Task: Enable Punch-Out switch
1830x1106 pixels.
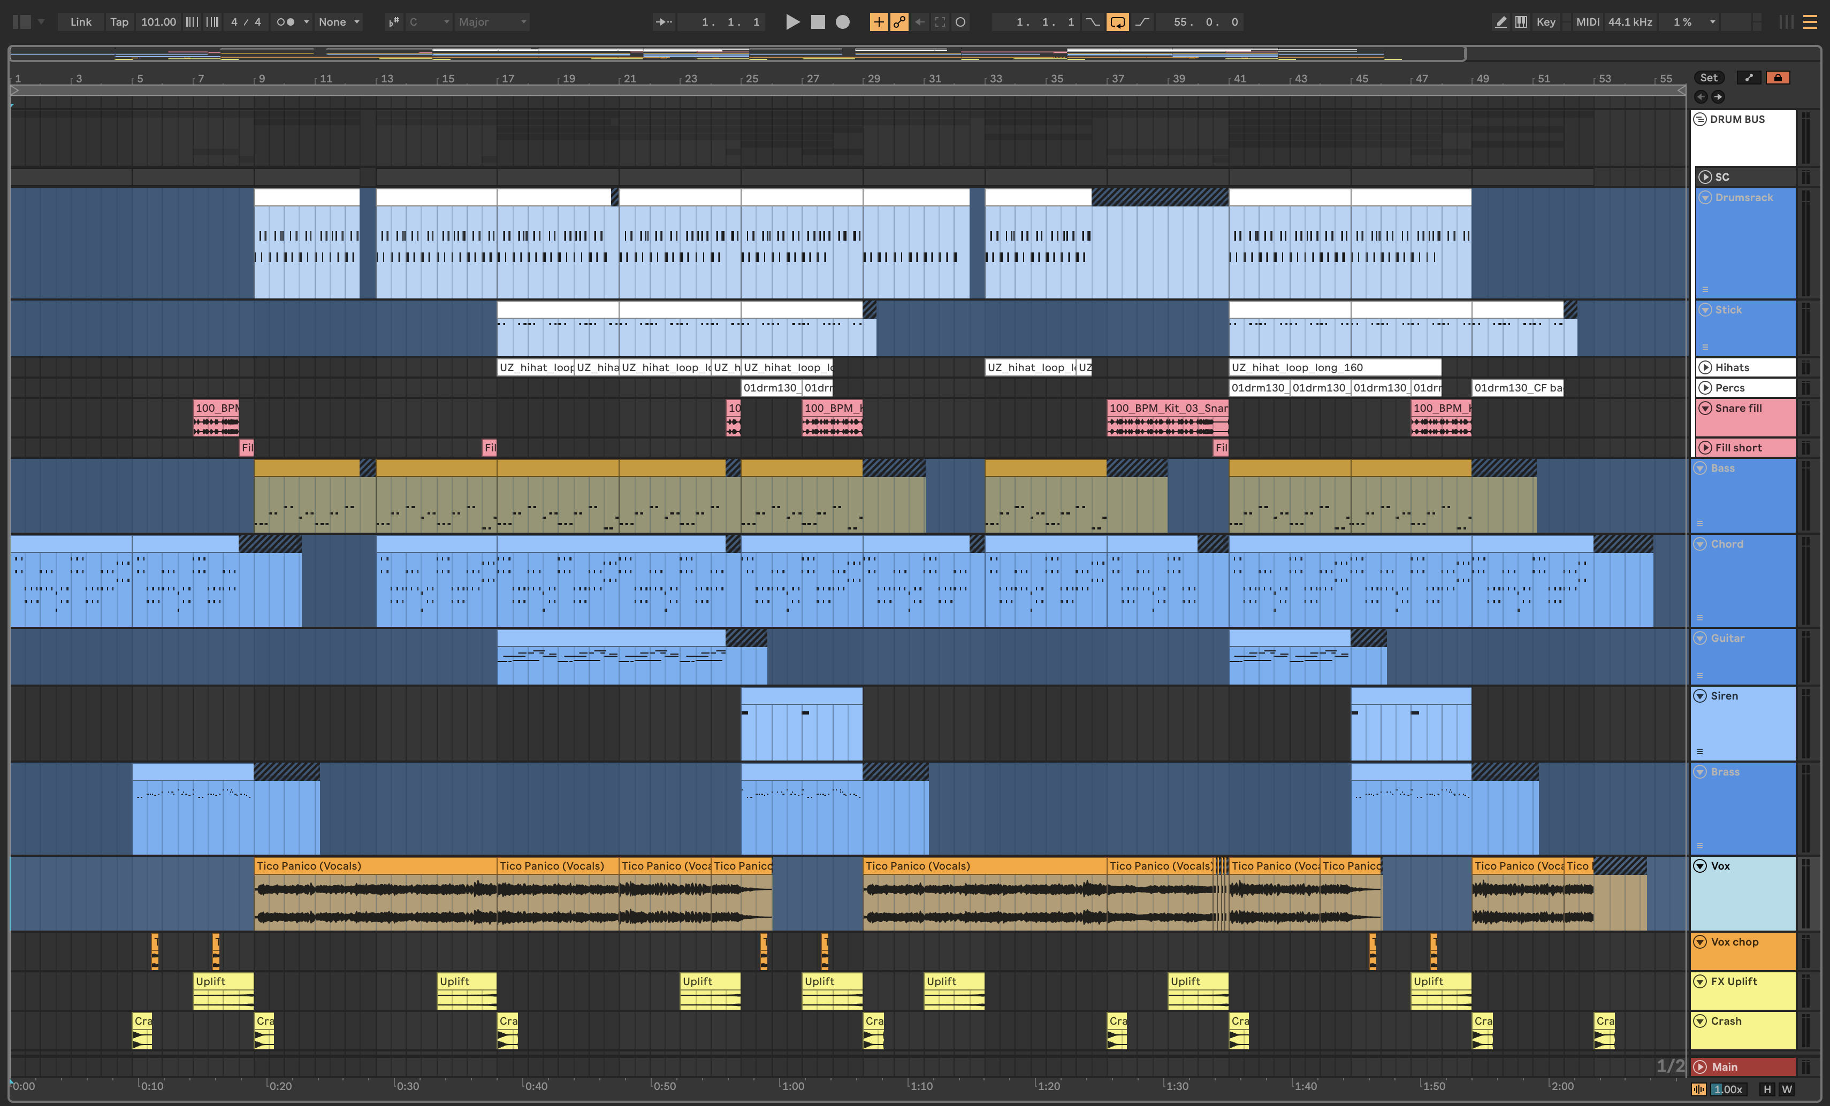Action: (1142, 22)
